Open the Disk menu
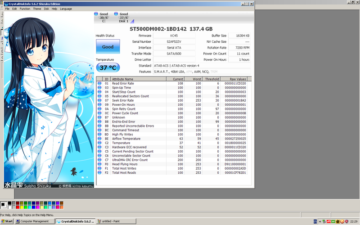This screenshot has width=360, height=225. point(46,9)
